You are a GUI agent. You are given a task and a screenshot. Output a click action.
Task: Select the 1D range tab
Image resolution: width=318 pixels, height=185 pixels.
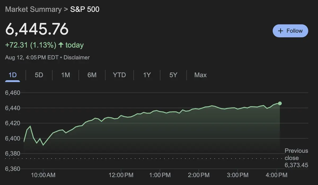(13, 75)
